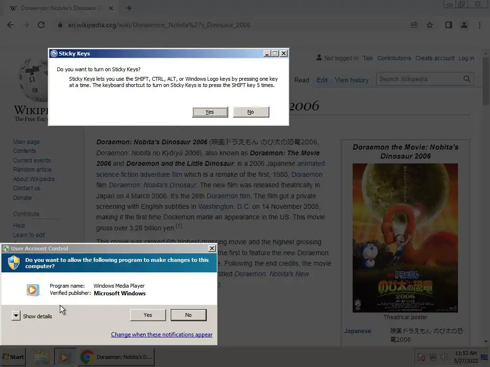Click Log in on Wikipedia
The width and height of the screenshot is (490, 367).
click(466, 58)
